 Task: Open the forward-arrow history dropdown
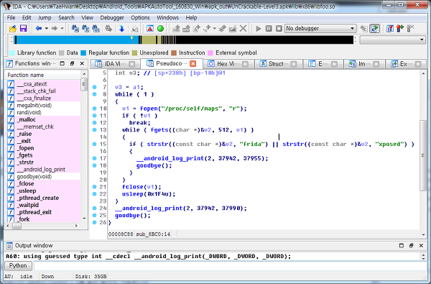tap(62, 28)
